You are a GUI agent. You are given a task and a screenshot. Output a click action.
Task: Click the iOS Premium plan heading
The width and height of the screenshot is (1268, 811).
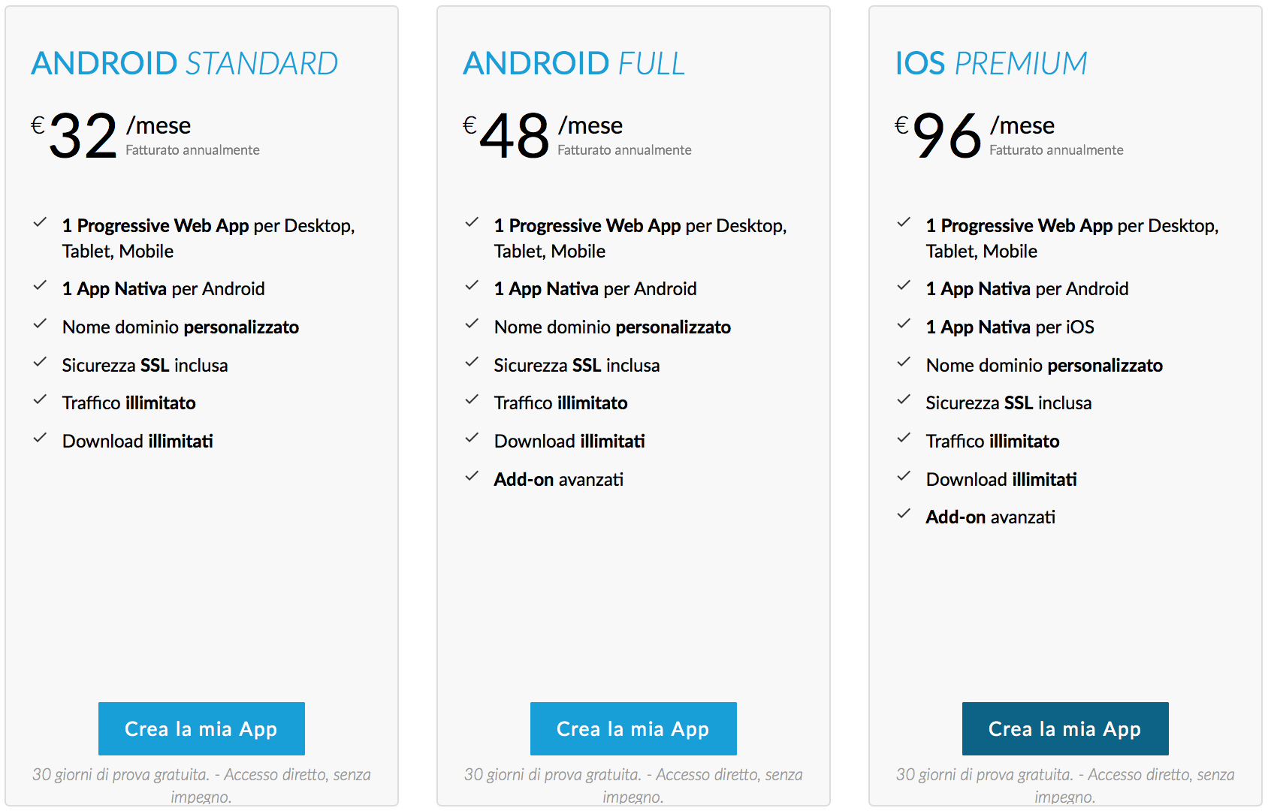[991, 64]
